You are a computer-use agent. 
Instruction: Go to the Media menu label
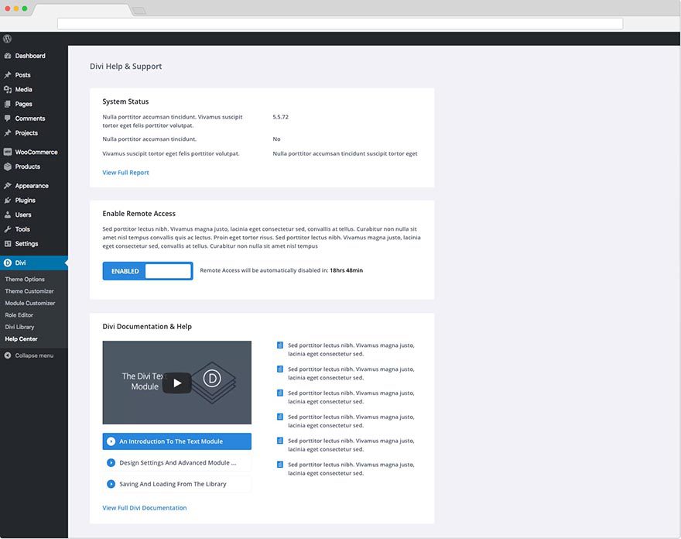23,90
